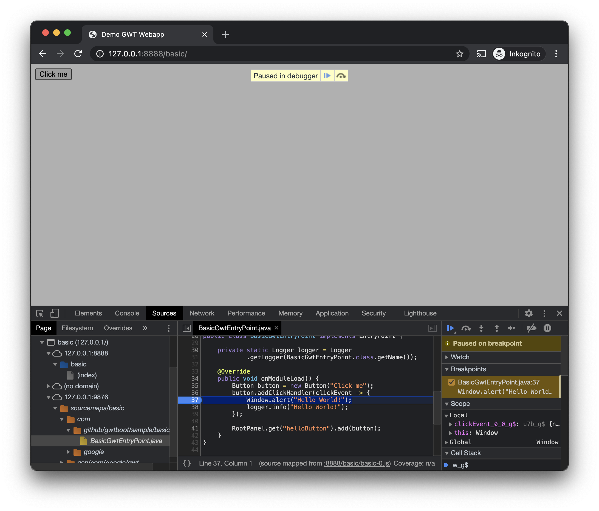Expand the google folder
This screenshot has height=511, width=599.
tap(69, 452)
